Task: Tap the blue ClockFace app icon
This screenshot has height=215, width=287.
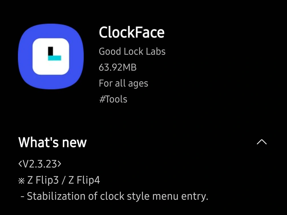Action: pyautogui.click(x=51, y=56)
